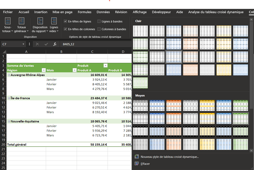254x170 pixels.
Task: Select the Produit A column header cell
Action: point(92,70)
